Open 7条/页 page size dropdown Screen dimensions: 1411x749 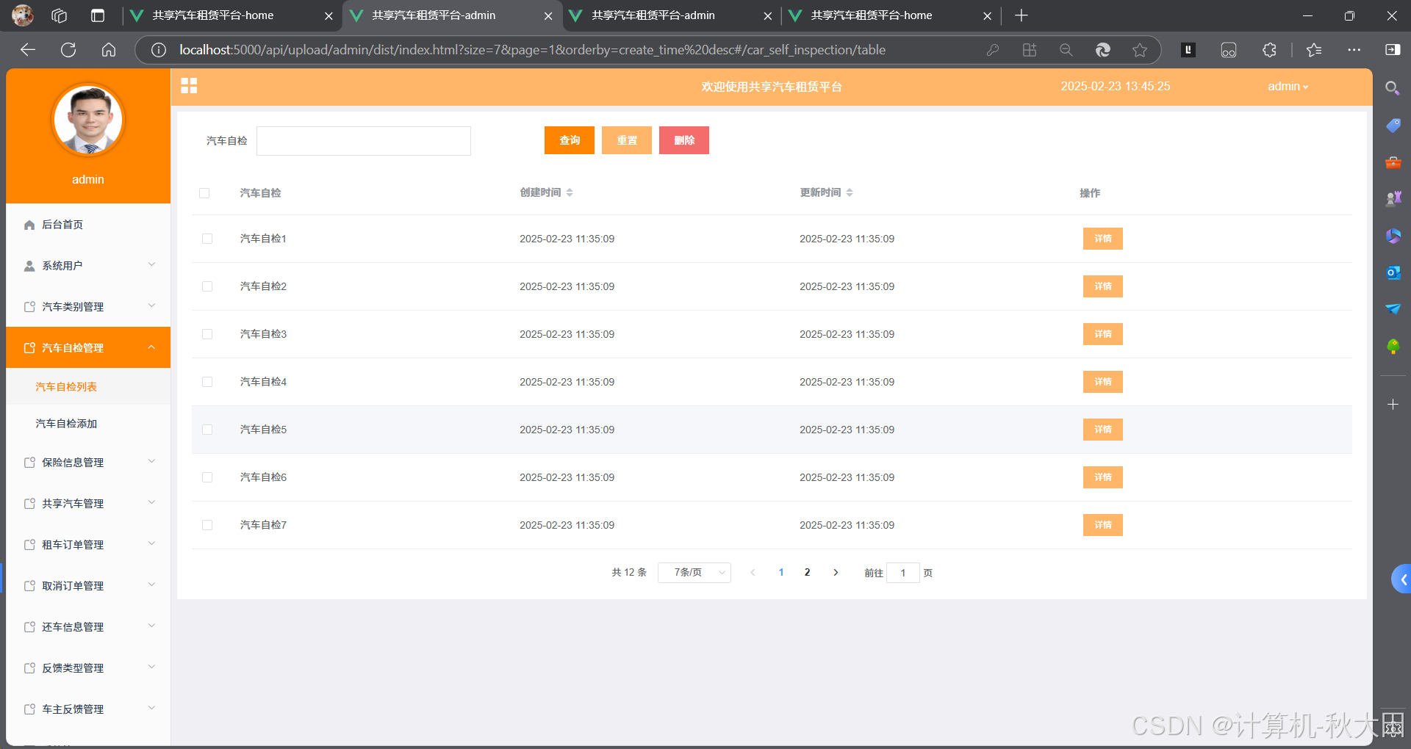pyautogui.click(x=694, y=572)
